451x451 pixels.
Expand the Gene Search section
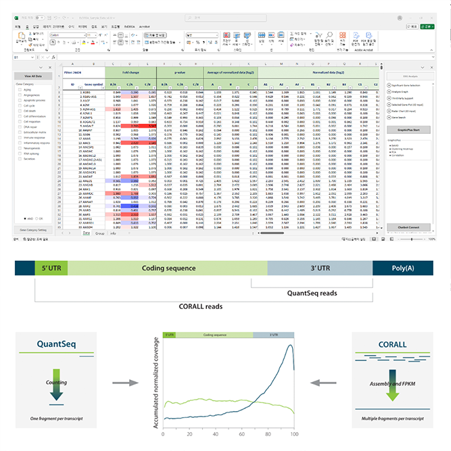389,118
